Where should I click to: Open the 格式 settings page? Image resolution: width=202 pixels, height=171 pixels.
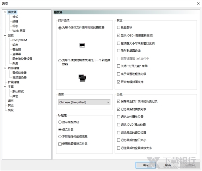[15, 17]
